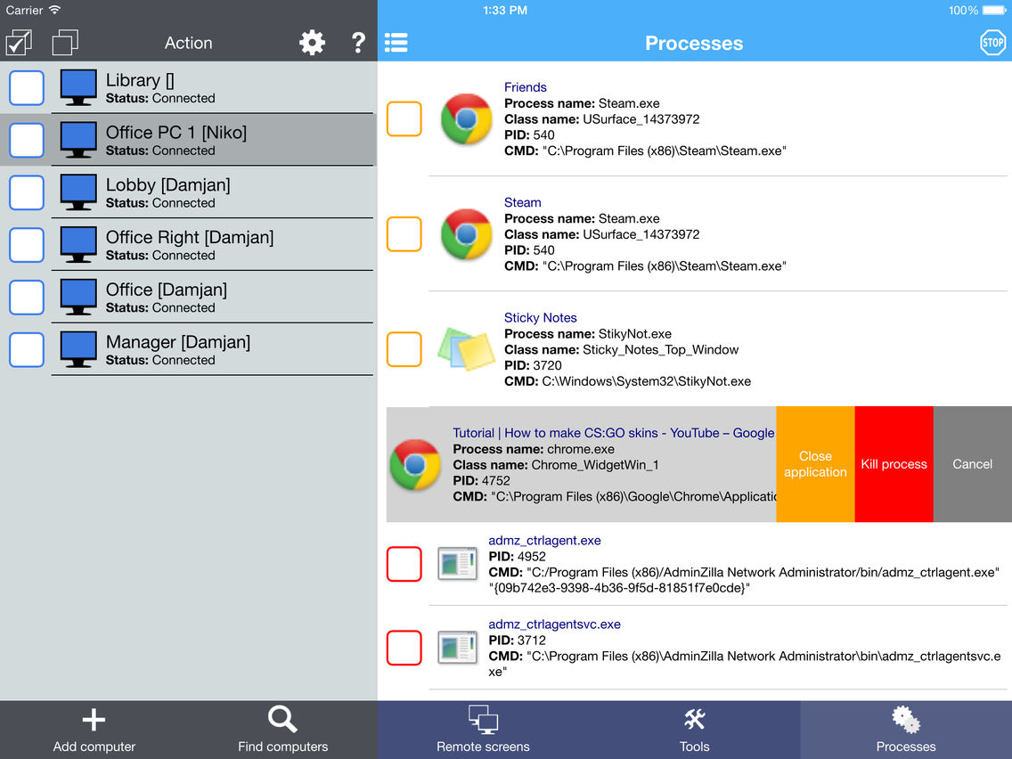Screen dimensions: 1012x759
Task: Tap the battery indicator in status bar
Action: coord(993,11)
